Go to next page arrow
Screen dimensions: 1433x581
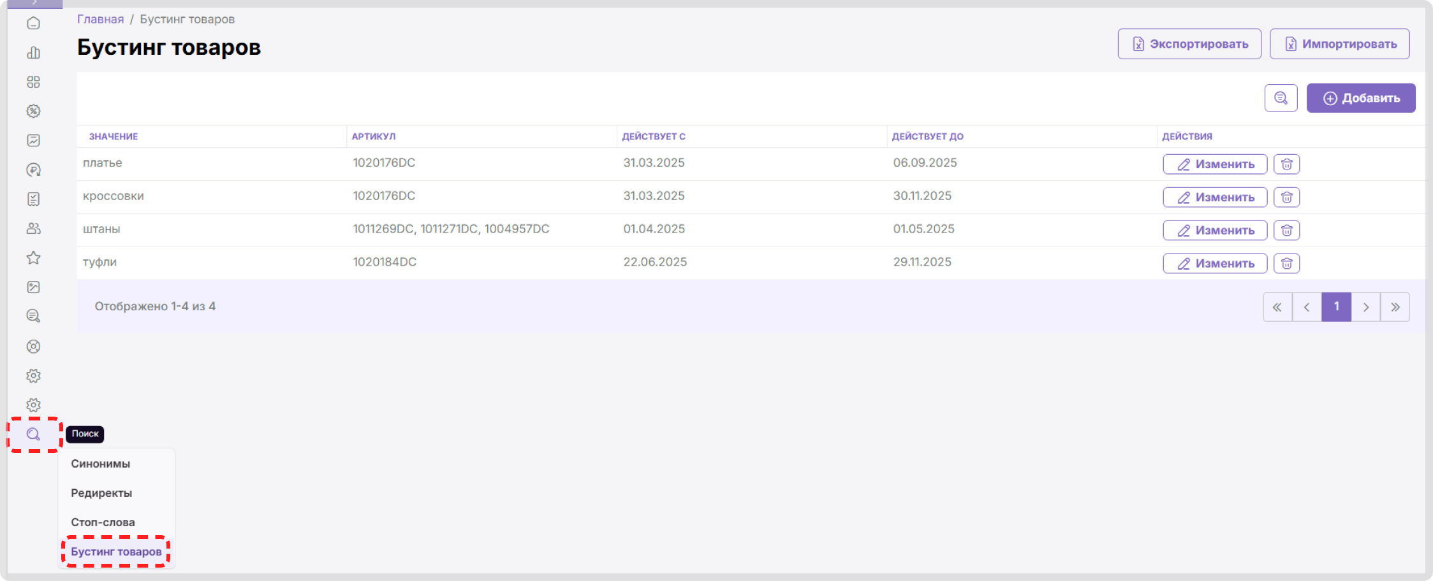[x=1365, y=307]
